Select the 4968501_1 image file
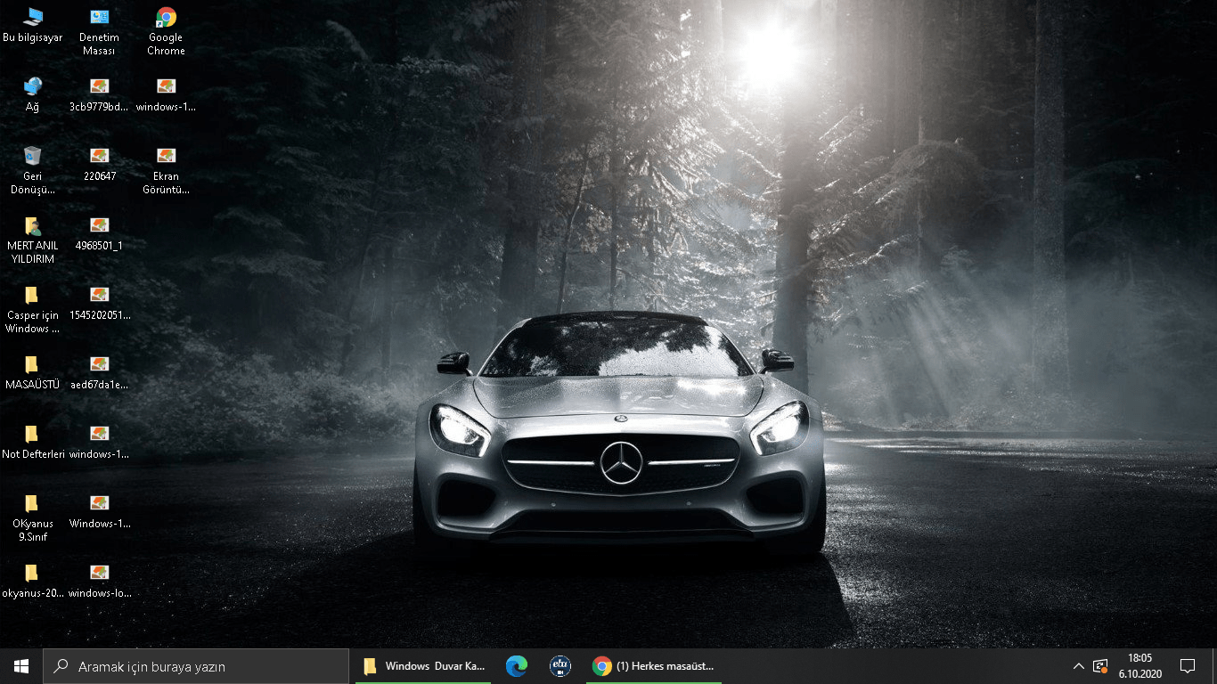1217x684 pixels. [x=99, y=233]
